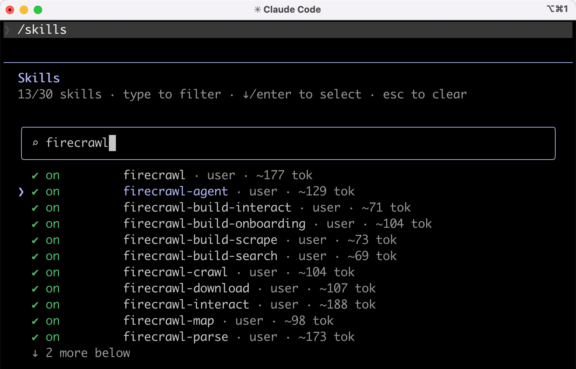The height and width of the screenshot is (369, 576).
Task: Click the green checkmark for firecrawl-download
Action: click(35, 289)
